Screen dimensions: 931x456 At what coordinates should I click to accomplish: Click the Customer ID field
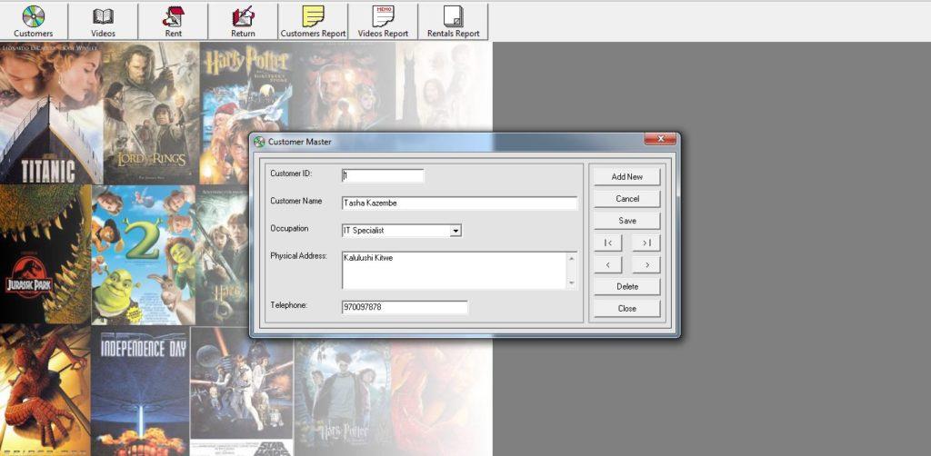click(x=383, y=175)
